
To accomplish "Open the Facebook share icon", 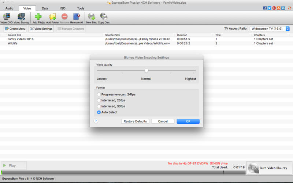I will point(265,8).
